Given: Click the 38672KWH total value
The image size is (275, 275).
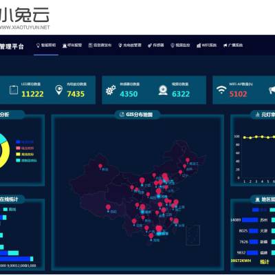Looking at the screenshot, I should (241, 261).
